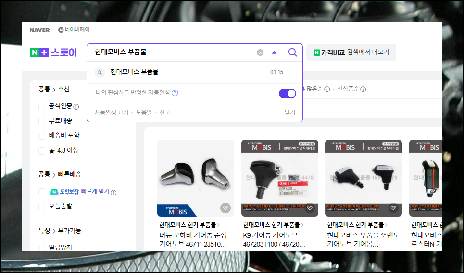Check the 떨림방지 filter
Screen dimensions: 464x273
click(x=42, y=248)
